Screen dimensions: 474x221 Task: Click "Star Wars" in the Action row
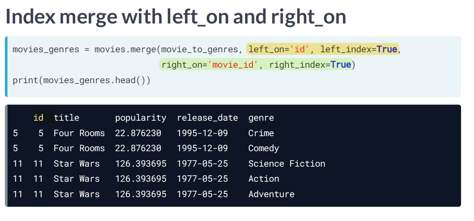(x=77, y=179)
